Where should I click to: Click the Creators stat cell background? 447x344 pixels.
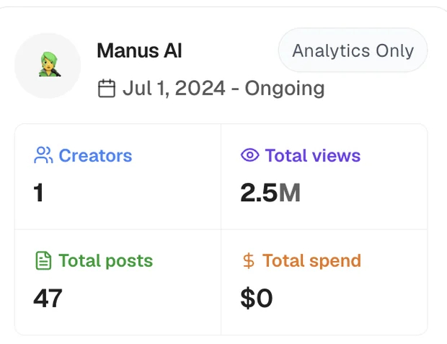(x=118, y=177)
